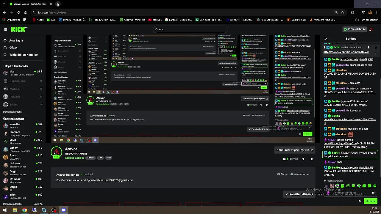The height and width of the screenshot is (214, 381).
Task: Open followed channel aka
Action: pyautogui.click(x=23, y=73)
